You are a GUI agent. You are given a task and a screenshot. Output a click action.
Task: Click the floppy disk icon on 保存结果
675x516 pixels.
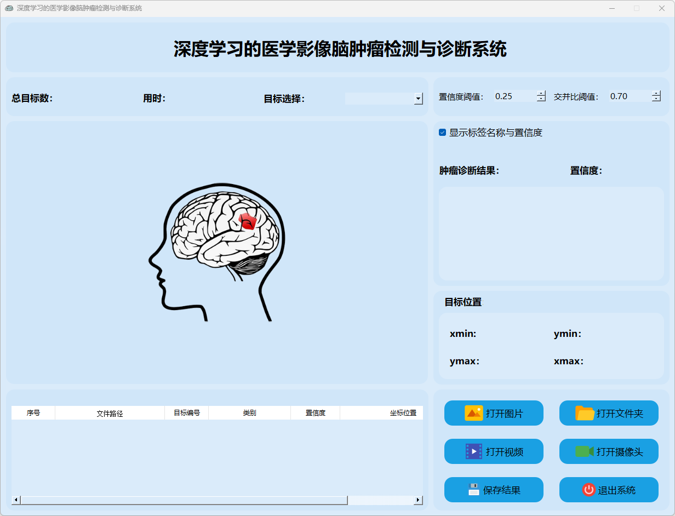(x=473, y=490)
